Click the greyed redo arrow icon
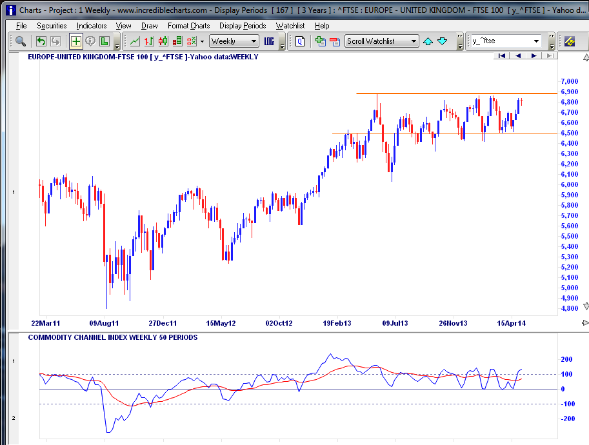The width and height of the screenshot is (589, 445). coord(55,41)
